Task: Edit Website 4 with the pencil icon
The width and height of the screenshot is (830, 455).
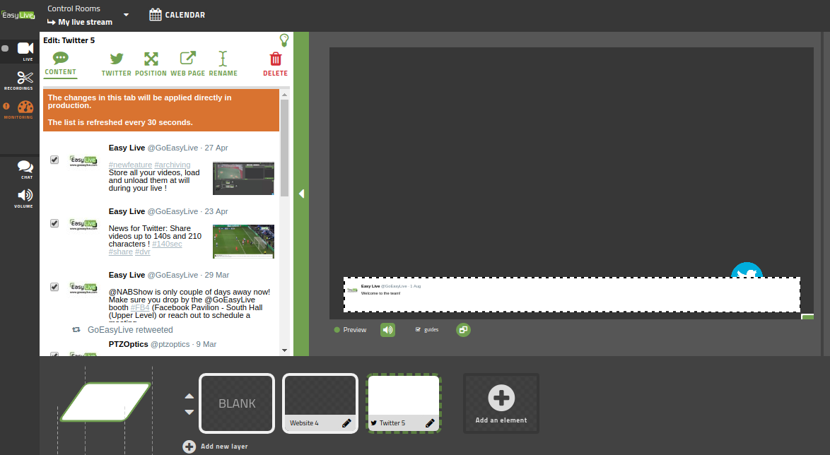Action: pos(346,423)
